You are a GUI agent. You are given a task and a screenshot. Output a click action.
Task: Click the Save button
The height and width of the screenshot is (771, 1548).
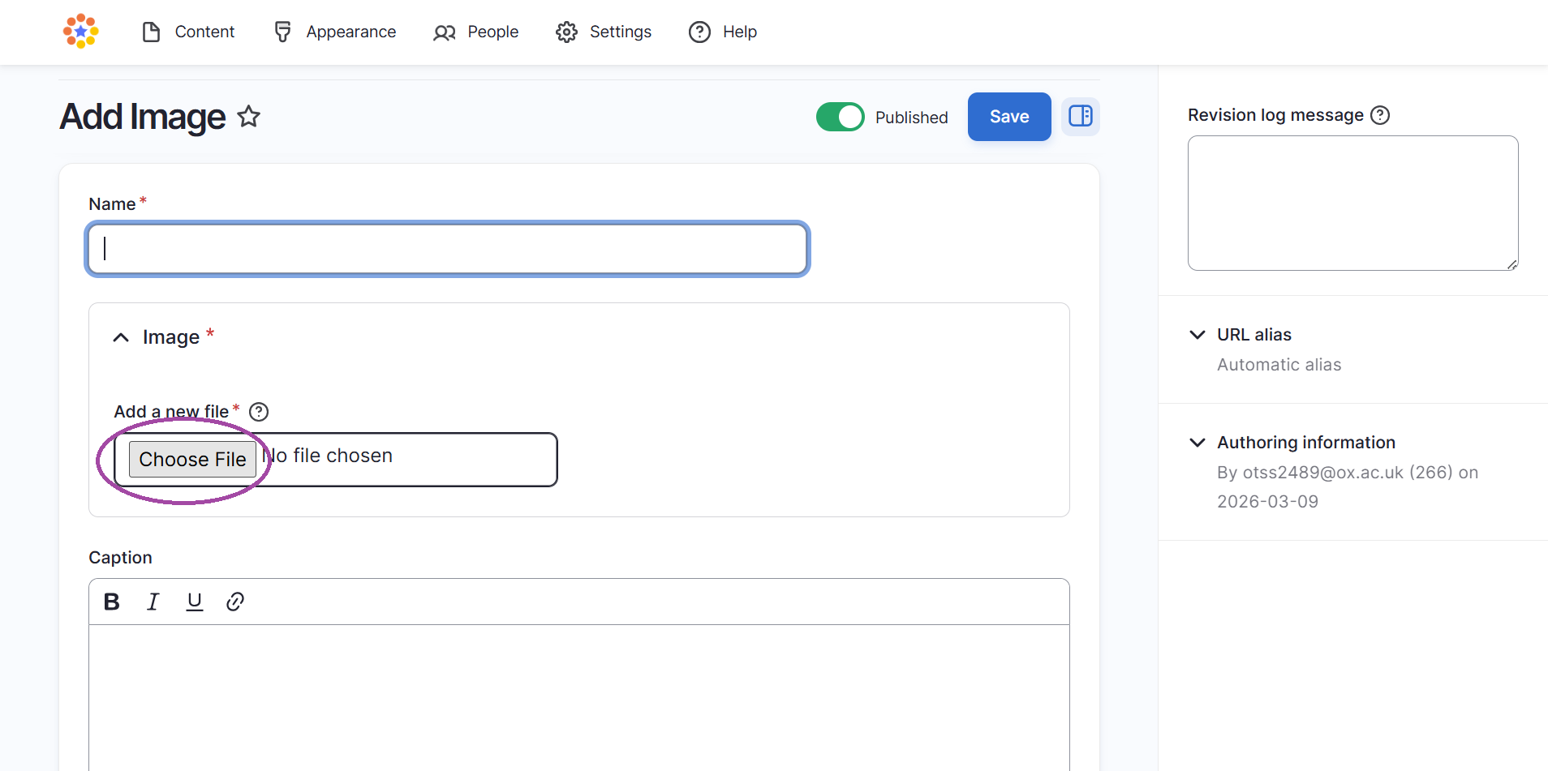coord(1009,117)
